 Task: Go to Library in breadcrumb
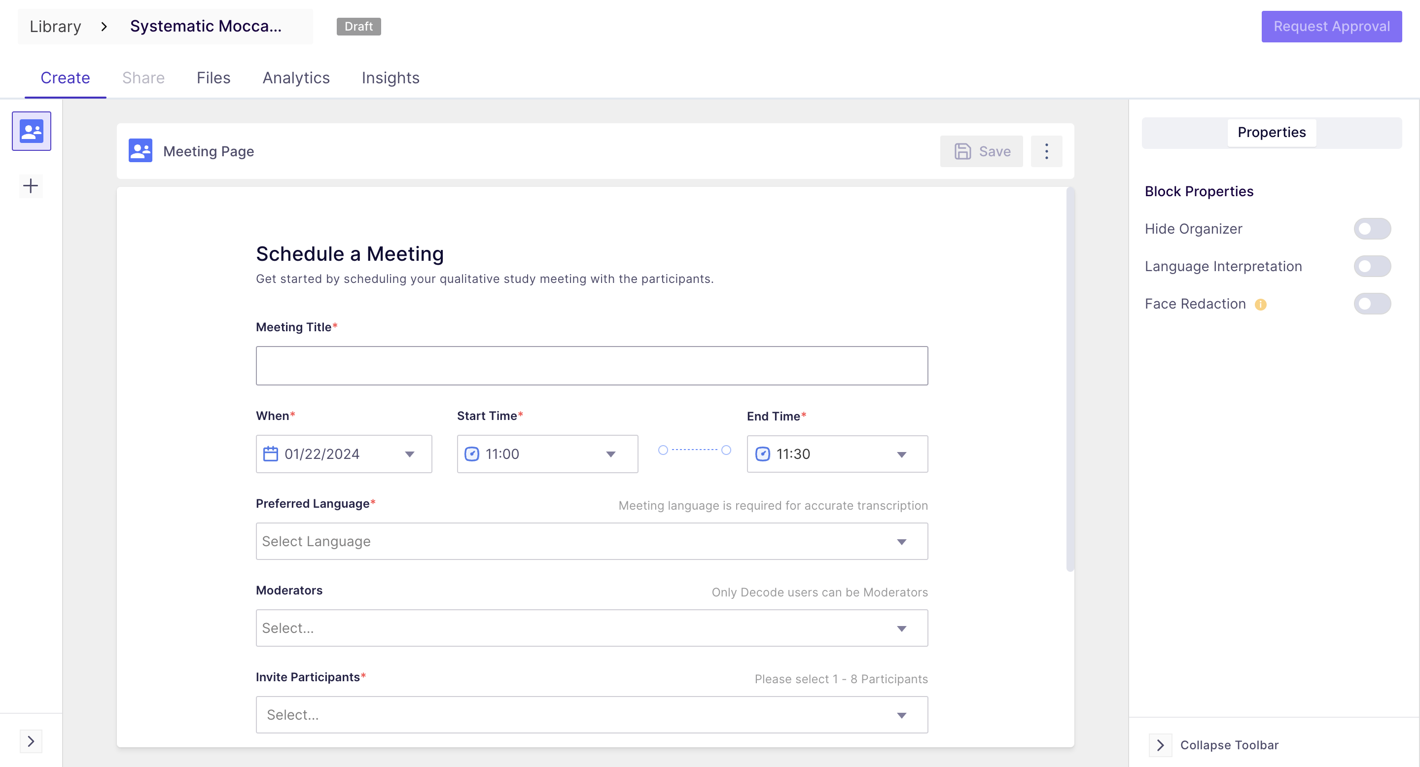pyautogui.click(x=55, y=27)
